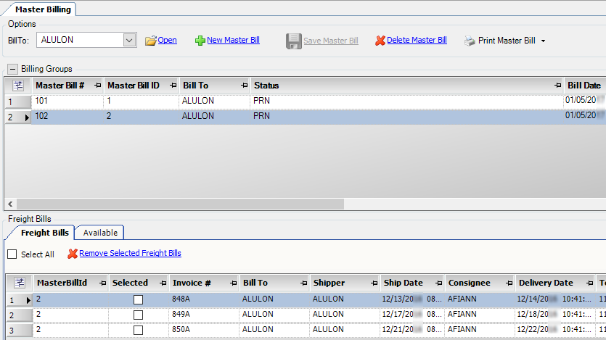The image size is (606, 340).
Task: Select Master Bill # cell 102
Action: pos(67,116)
